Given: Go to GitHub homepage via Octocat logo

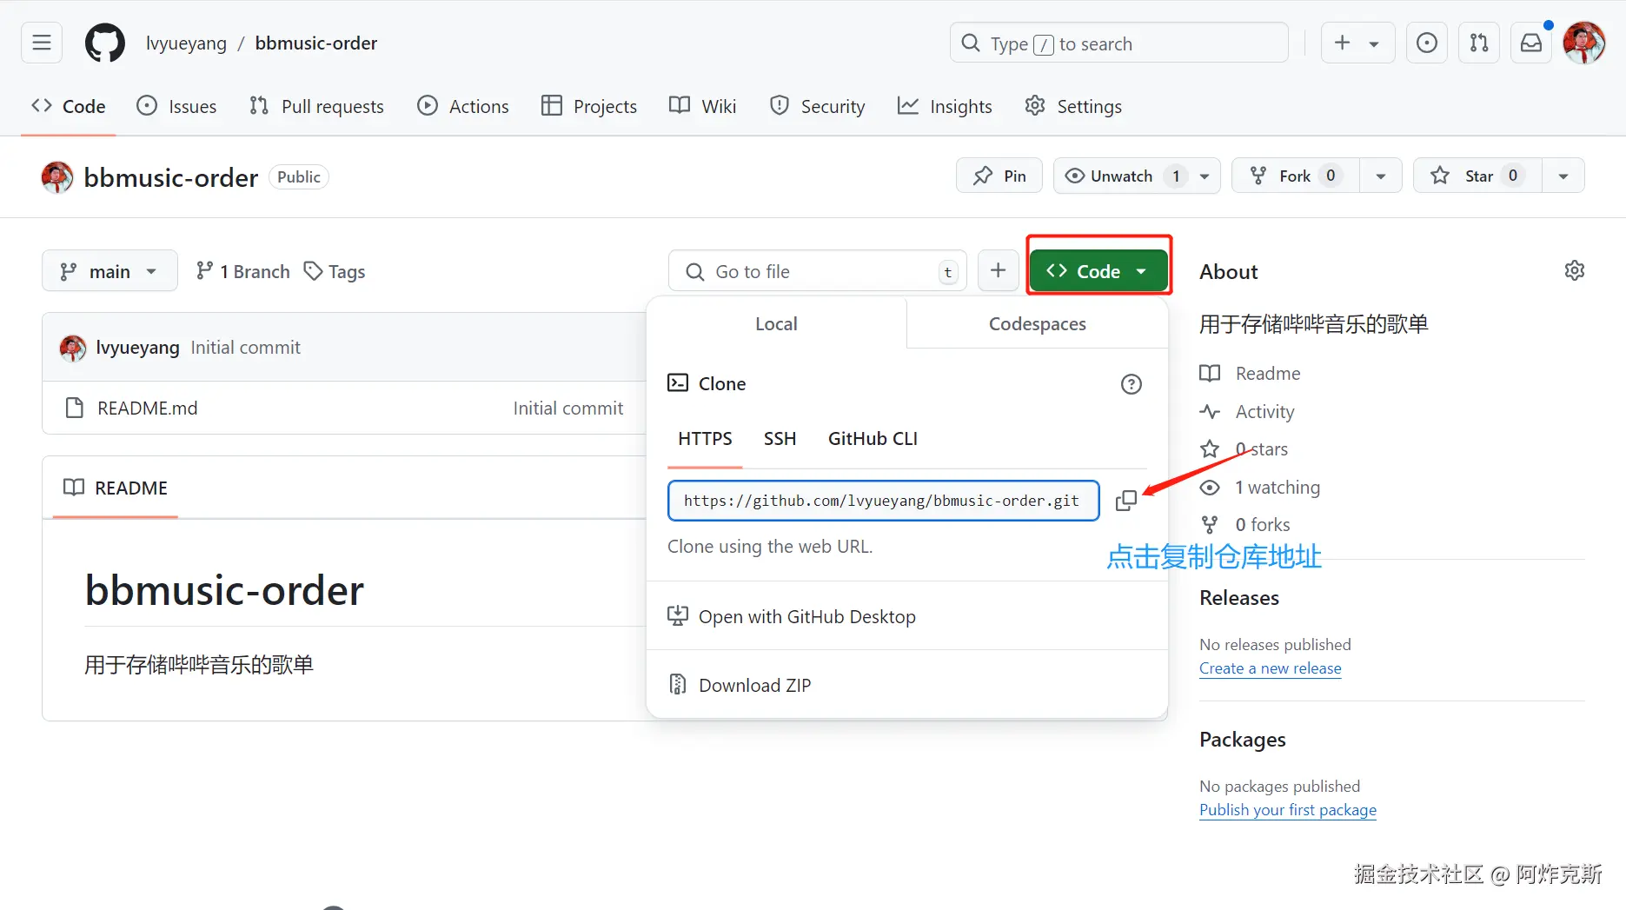Looking at the screenshot, I should coord(105,43).
